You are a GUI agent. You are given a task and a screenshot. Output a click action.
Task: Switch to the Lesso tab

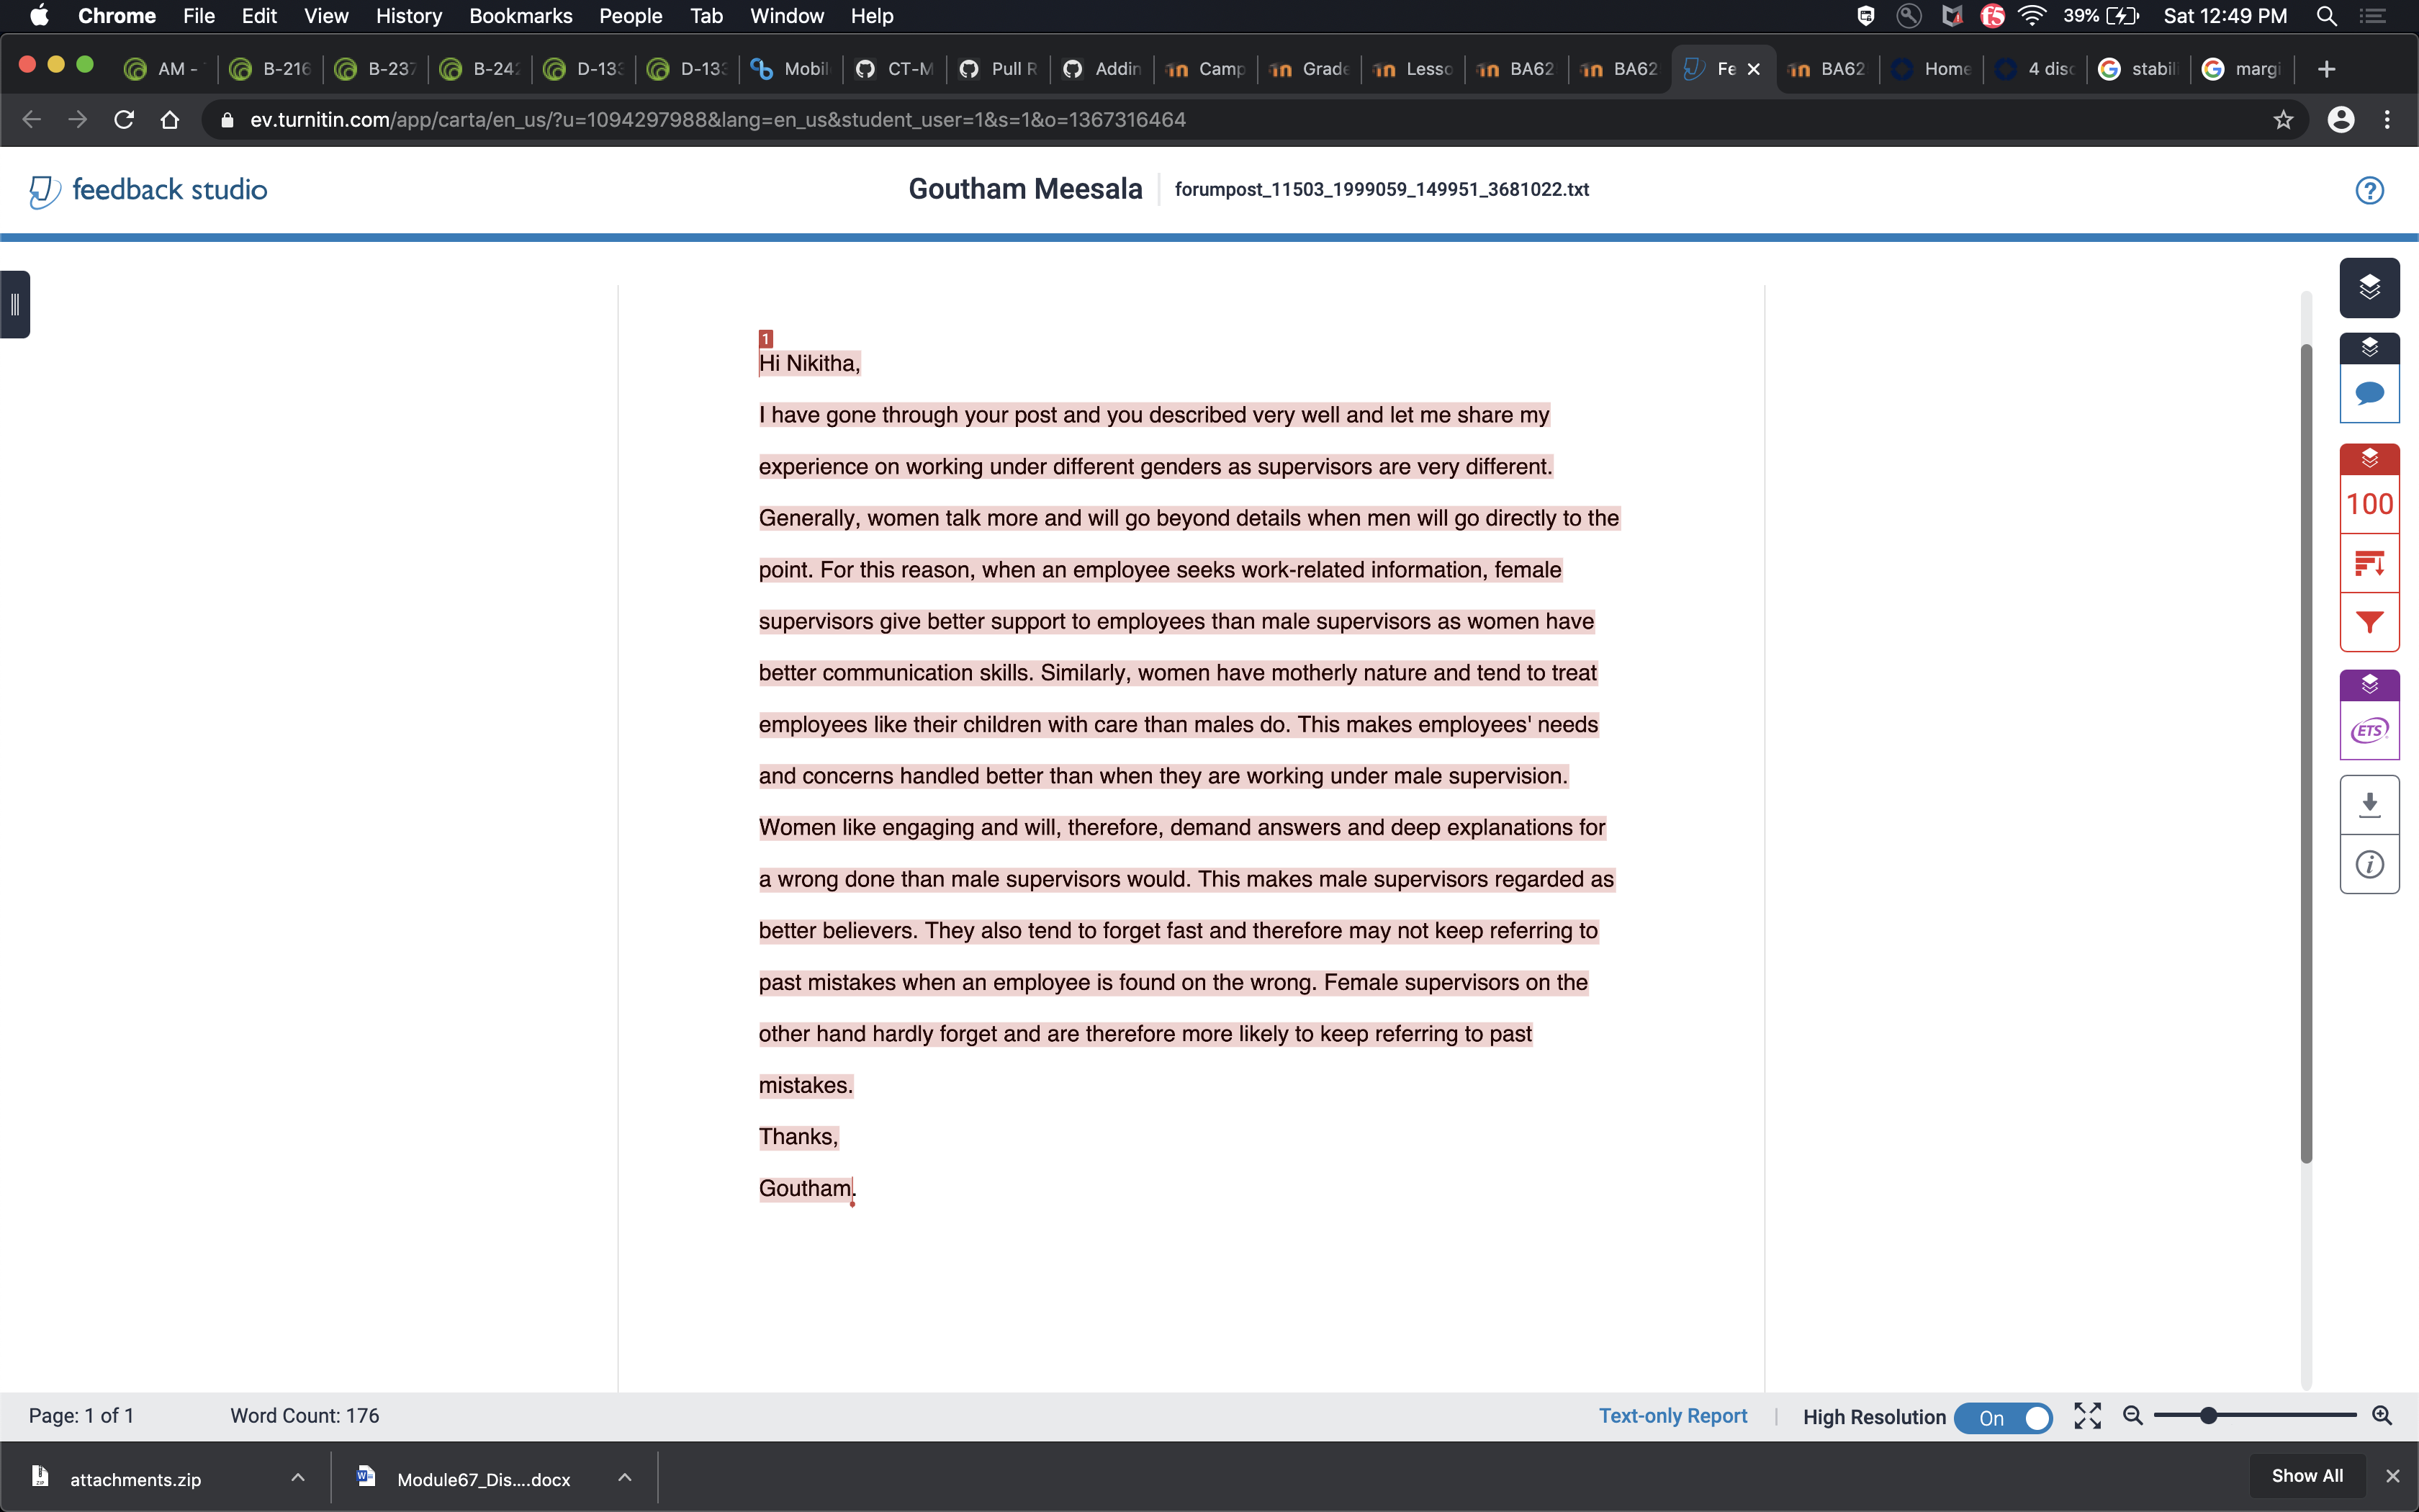coord(1413,69)
